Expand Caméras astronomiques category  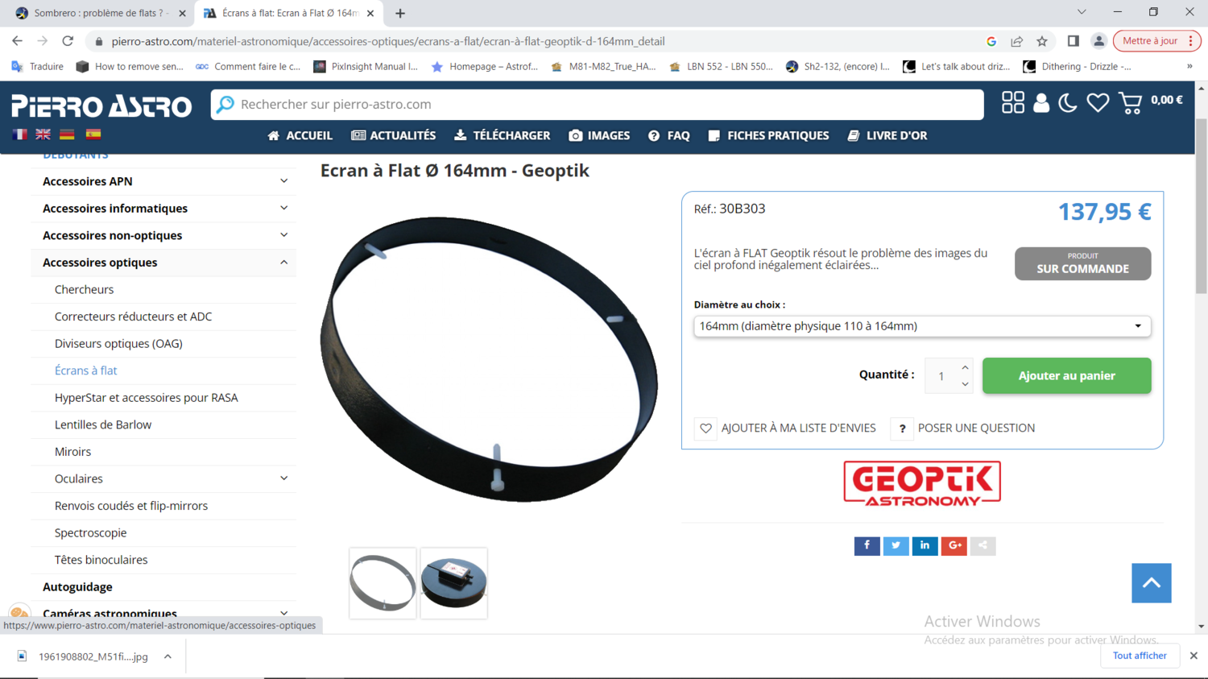pyautogui.click(x=283, y=613)
